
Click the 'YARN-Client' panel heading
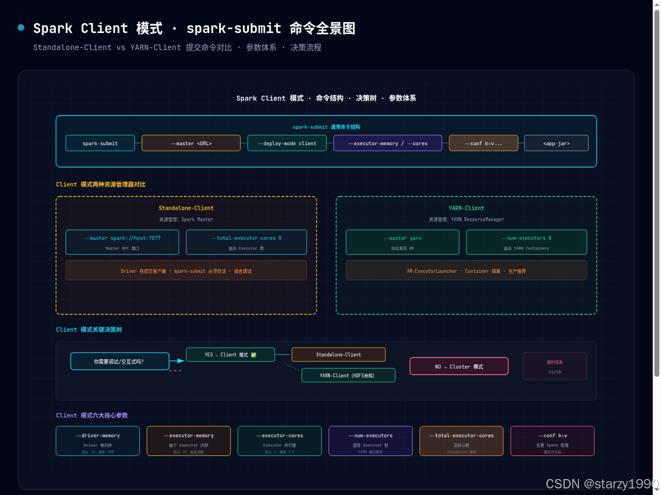tap(467, 208)
